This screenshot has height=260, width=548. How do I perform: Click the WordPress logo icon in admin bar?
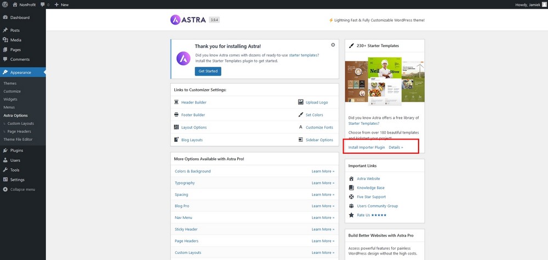pyautogui.click(x=5, y=4)
